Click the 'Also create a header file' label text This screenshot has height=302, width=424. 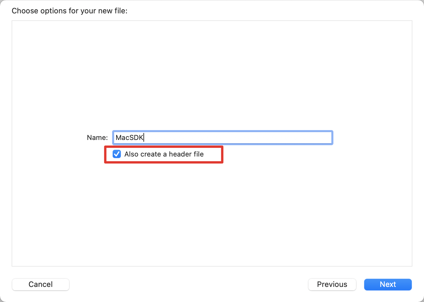164,154
